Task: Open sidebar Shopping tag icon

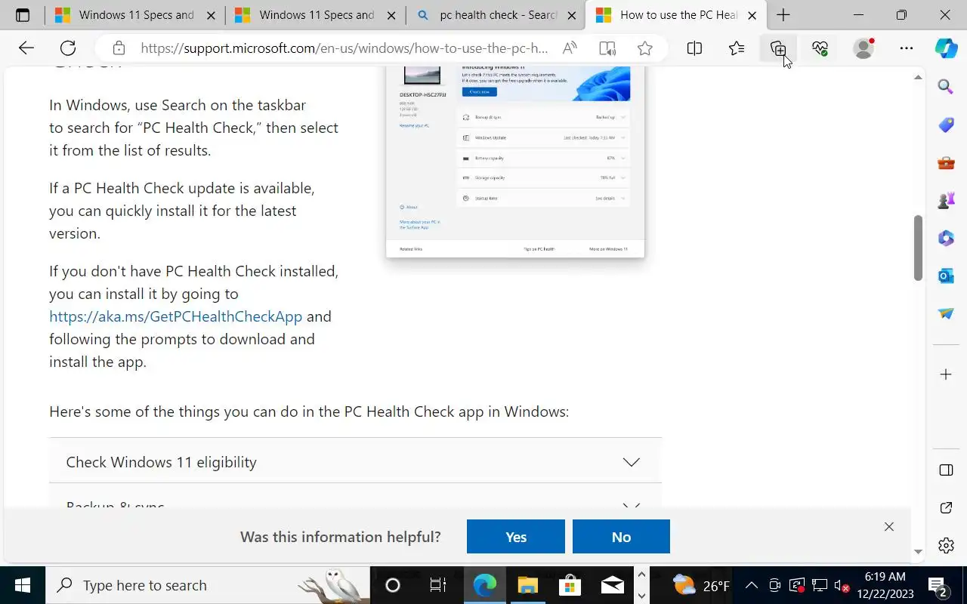Action: (x=946, y=125)
